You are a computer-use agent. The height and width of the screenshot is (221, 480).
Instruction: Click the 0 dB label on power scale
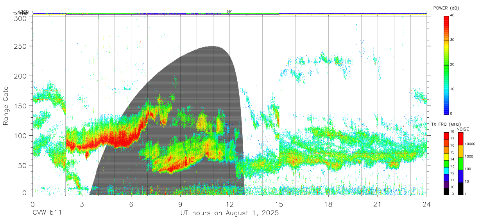[x=451, y=113]
